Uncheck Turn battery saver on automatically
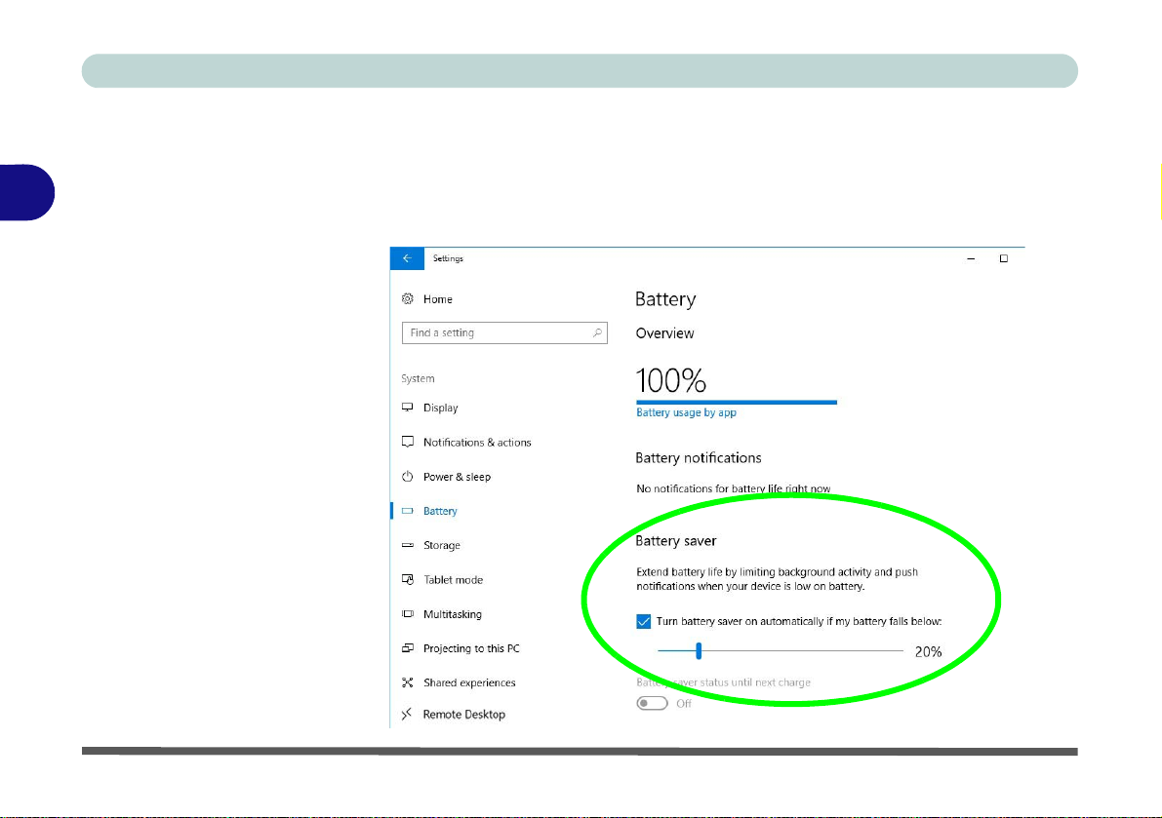1162x818 pixels. click(x=643, y=621)
